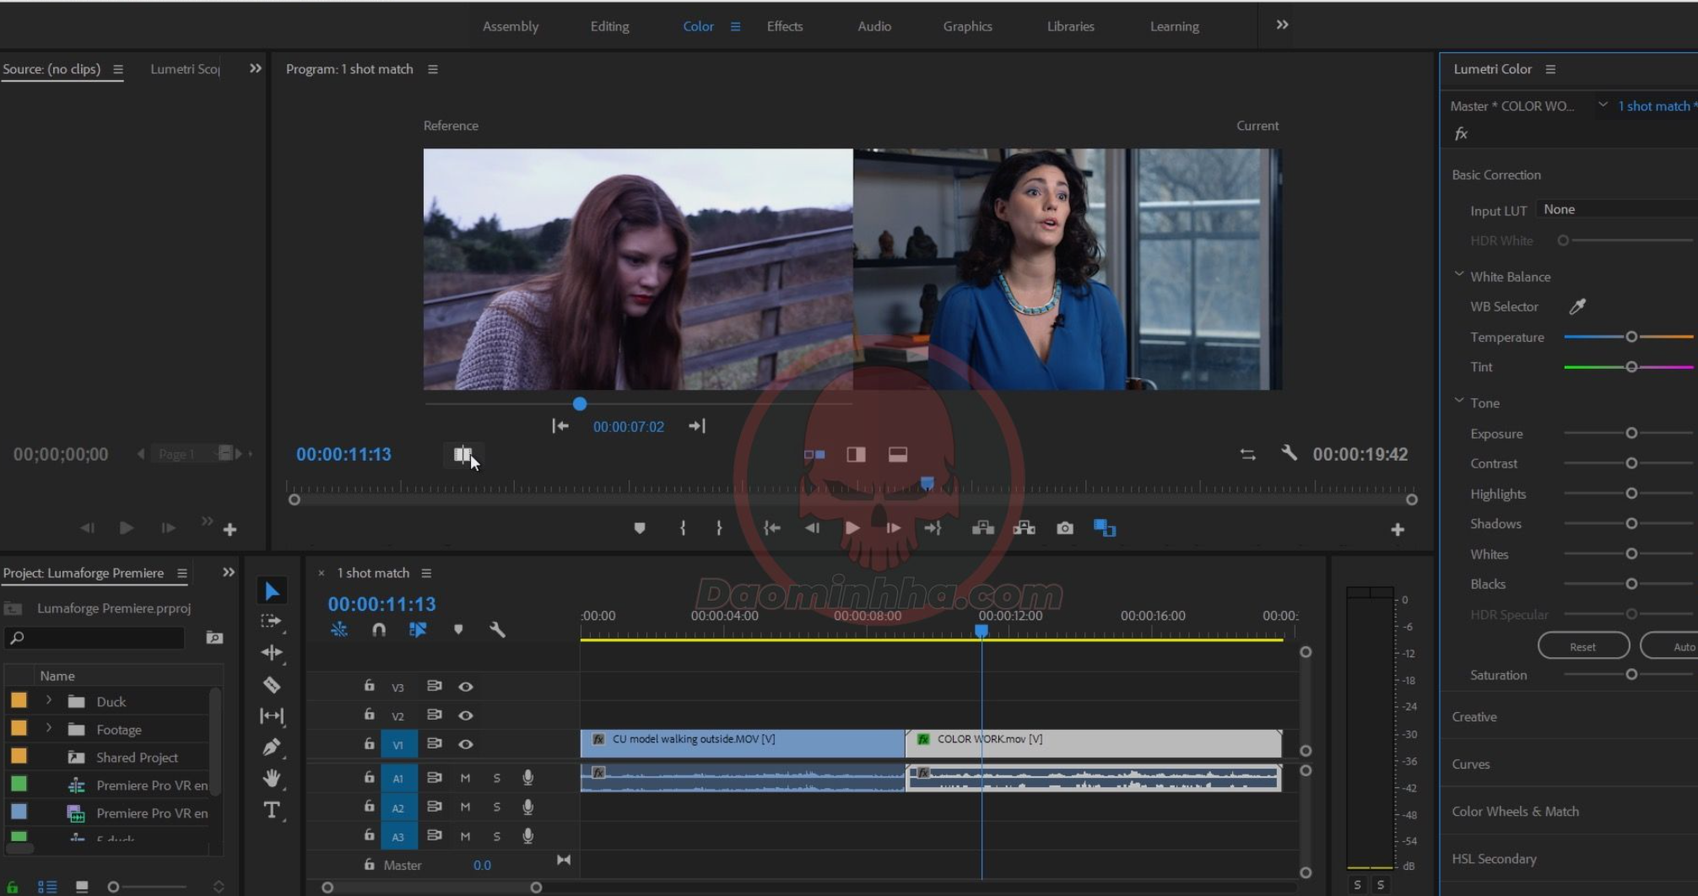Select the Pen tool
This screenshot has height=896, width=1698.
[x=272, y=747]
